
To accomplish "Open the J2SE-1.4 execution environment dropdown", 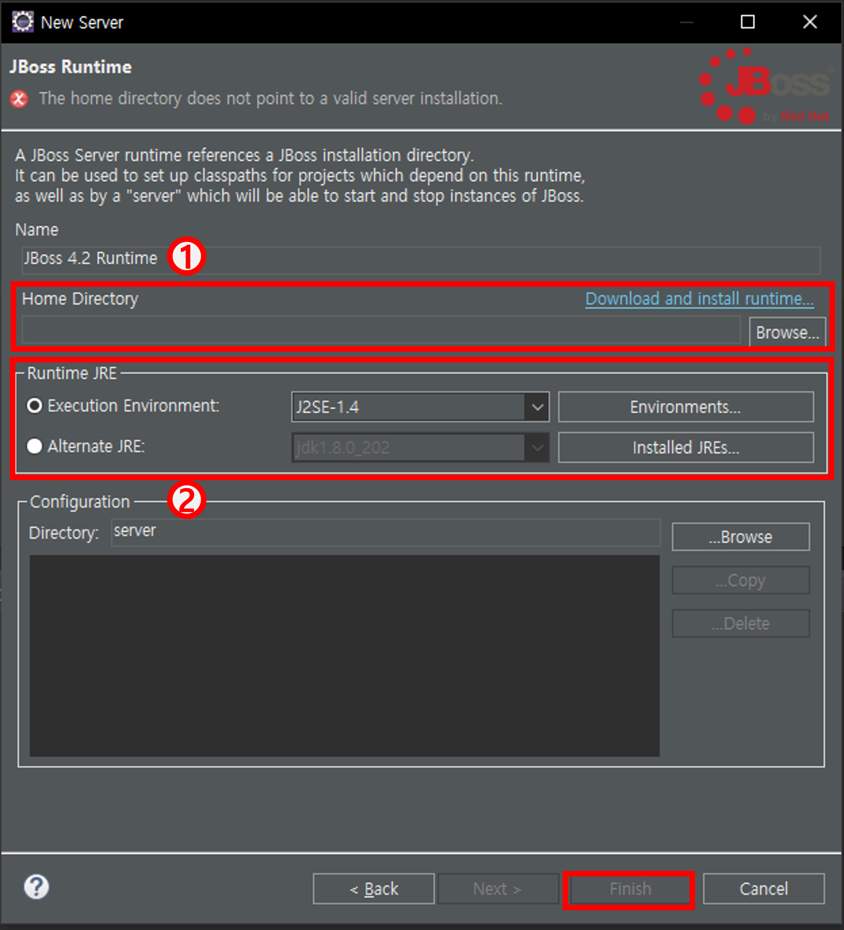I will [537, 407].
